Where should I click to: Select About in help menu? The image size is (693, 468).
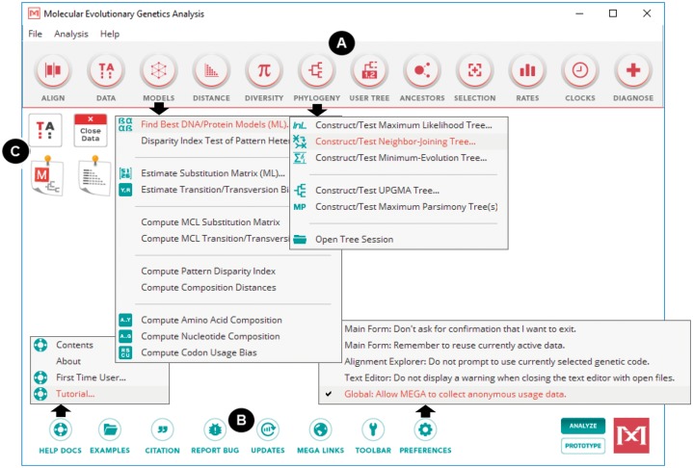click(73, 362)
